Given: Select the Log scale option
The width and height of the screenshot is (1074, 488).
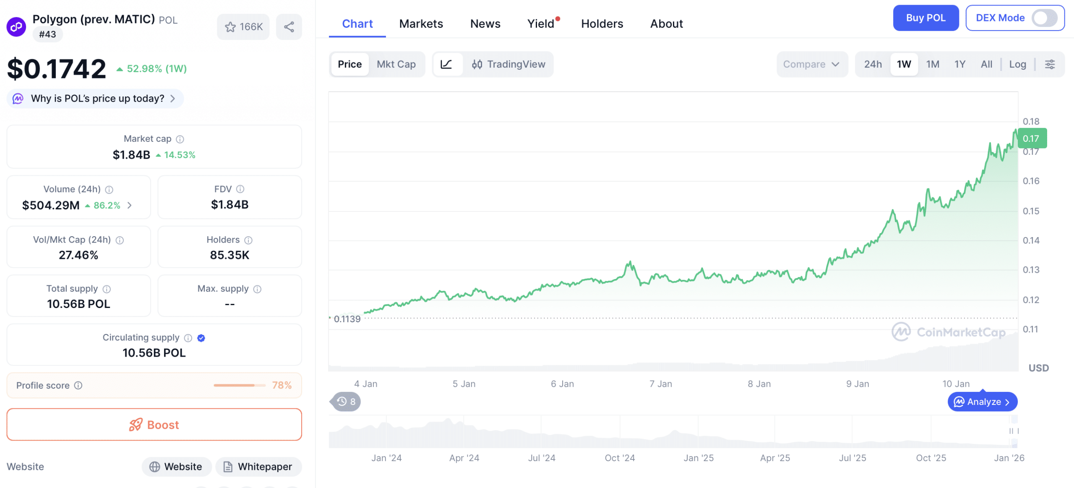Looking at the screenshot, I should (x=1018, y=64).
